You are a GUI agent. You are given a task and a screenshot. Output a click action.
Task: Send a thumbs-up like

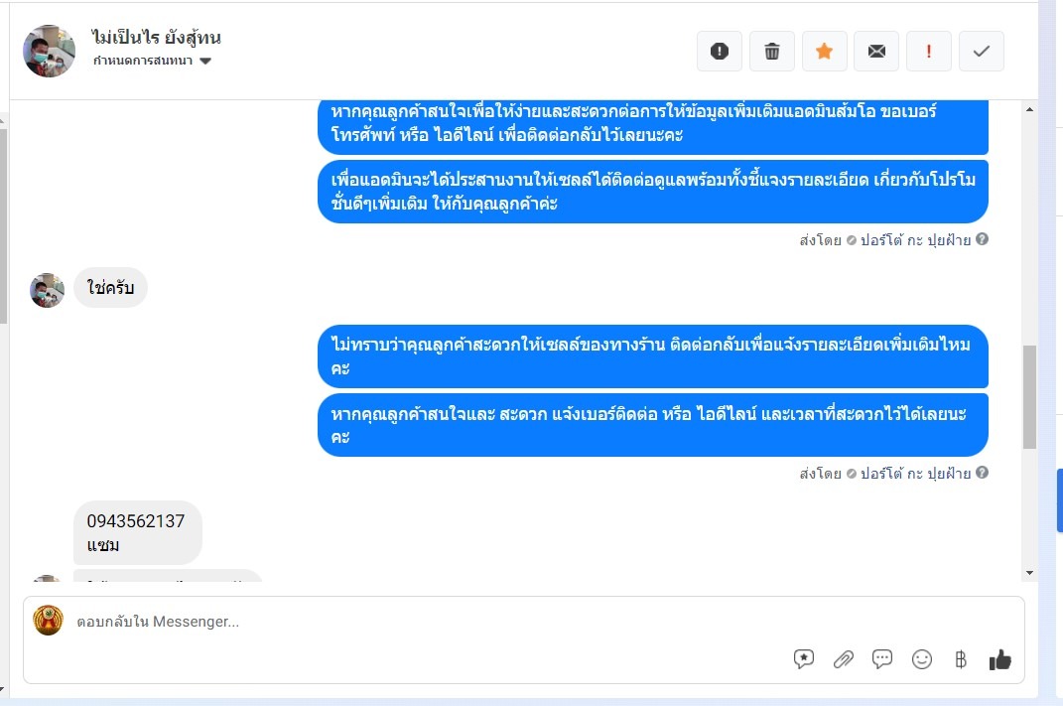point(999,659)
